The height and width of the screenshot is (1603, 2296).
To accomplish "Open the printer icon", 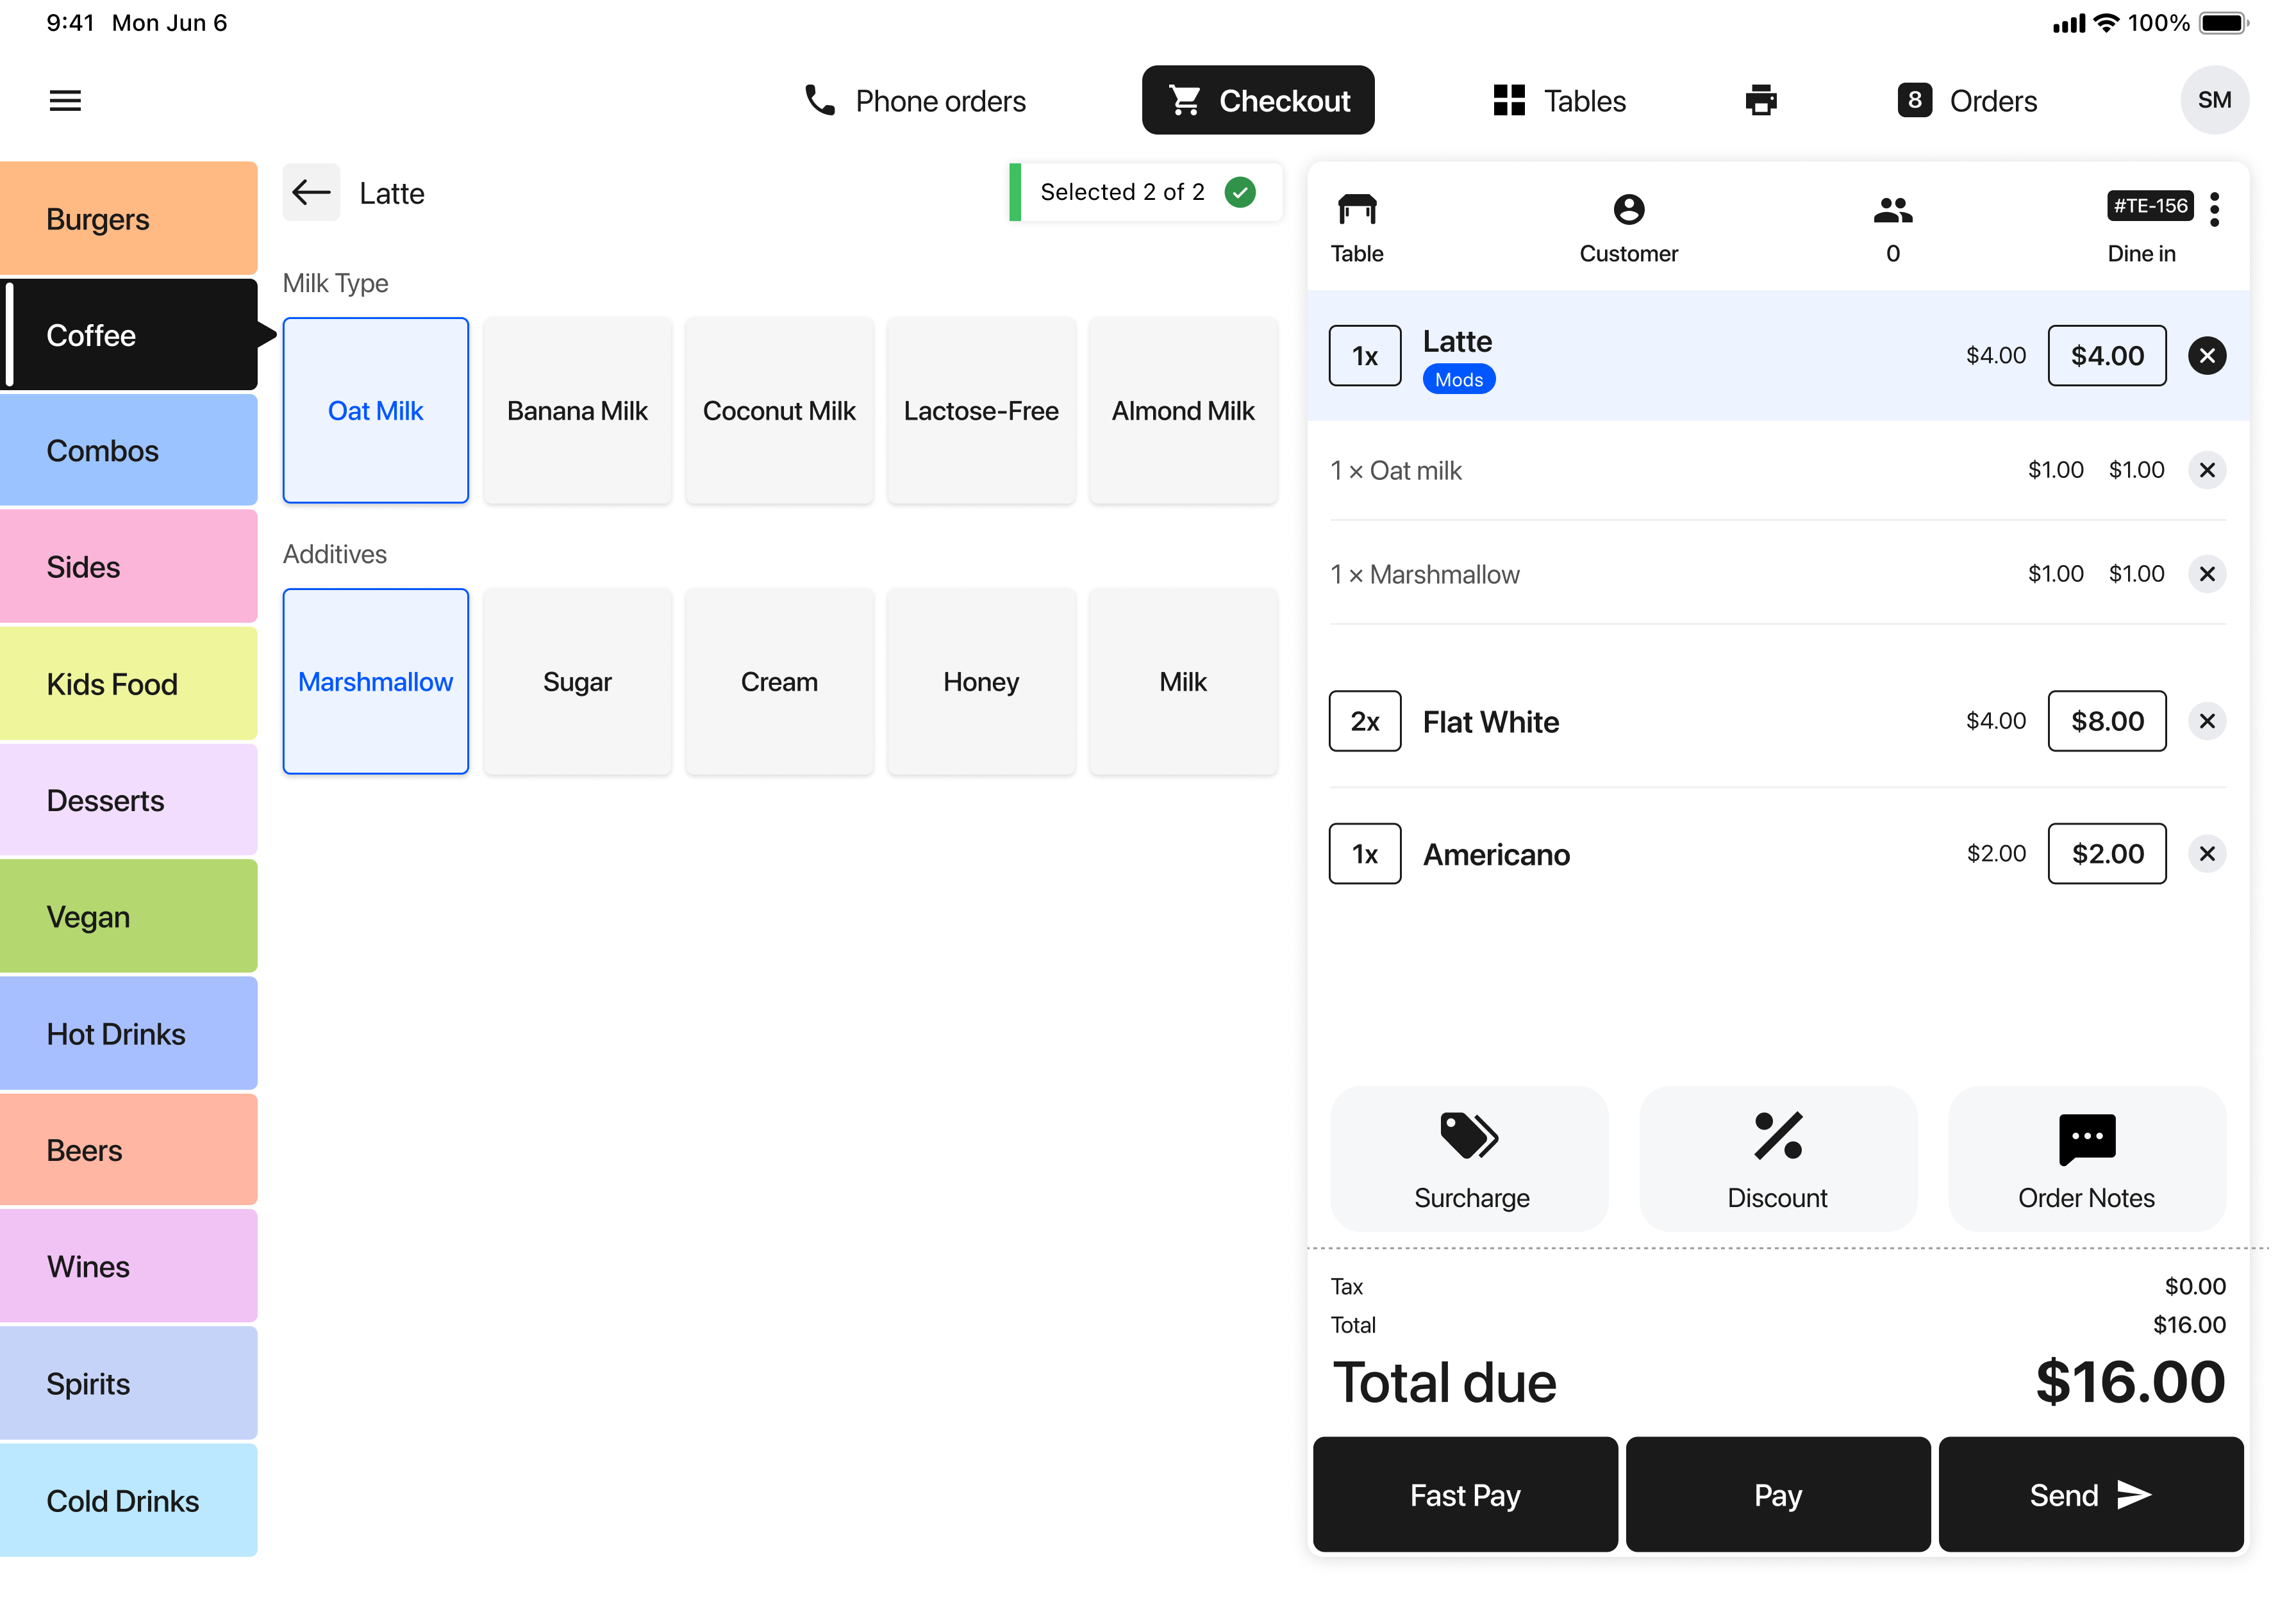I will 1760,101.
